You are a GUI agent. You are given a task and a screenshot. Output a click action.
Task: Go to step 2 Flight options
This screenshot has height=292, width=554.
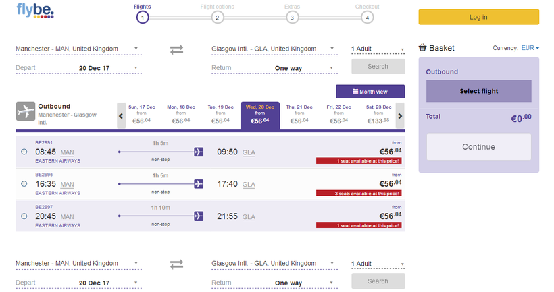[218, 18]
